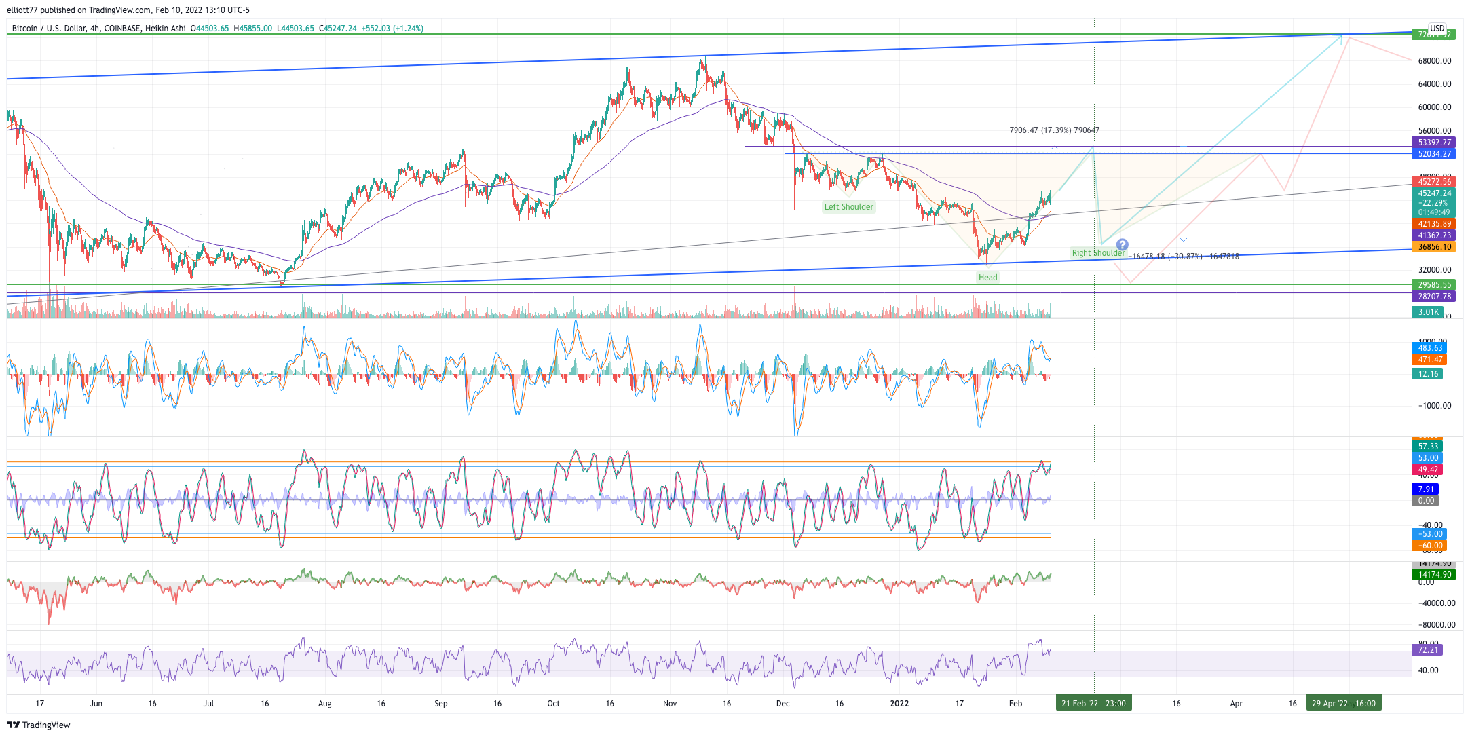
Task: Click the 3.01K volume label
Action: 1428,312
